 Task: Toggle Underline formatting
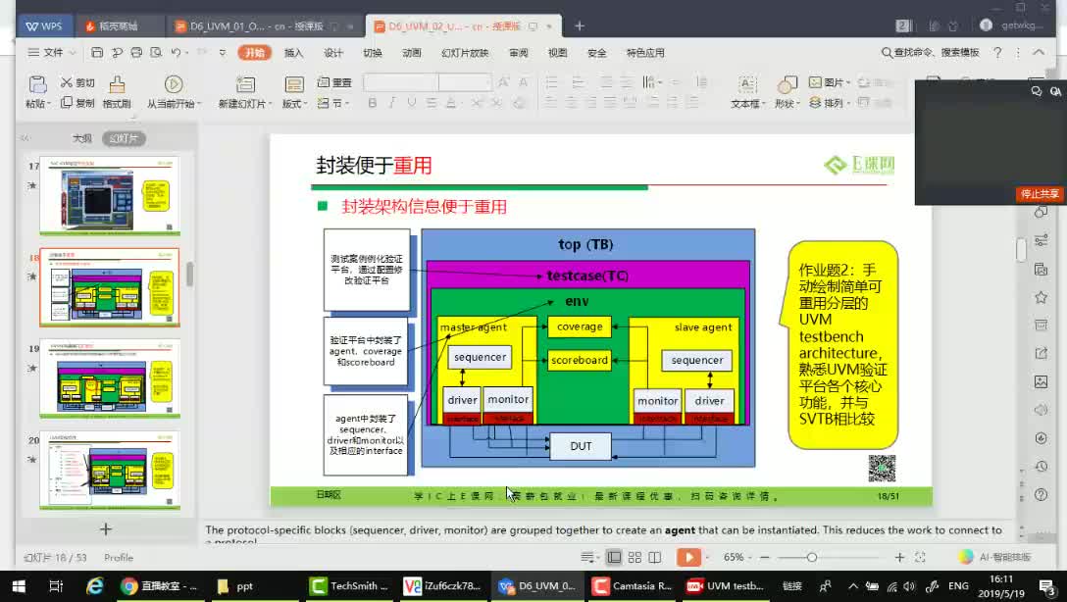pyautogui.click(x=412, y=103)
